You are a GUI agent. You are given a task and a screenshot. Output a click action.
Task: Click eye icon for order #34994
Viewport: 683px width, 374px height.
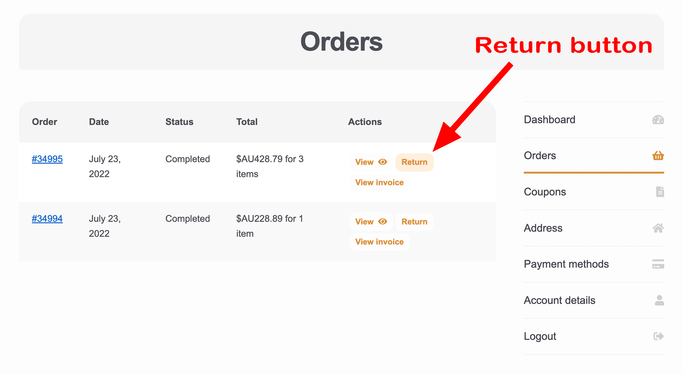tap(382, 221)
